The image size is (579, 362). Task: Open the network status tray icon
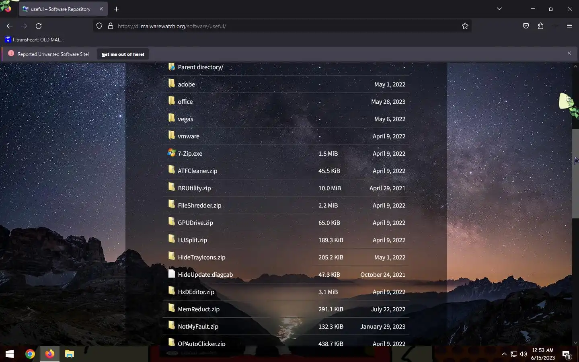pyautogui.click(x=514, y=354)
